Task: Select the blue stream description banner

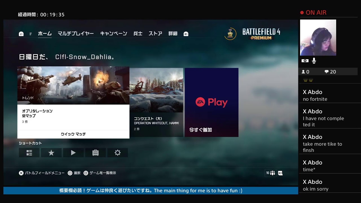Action: [151, 191]
